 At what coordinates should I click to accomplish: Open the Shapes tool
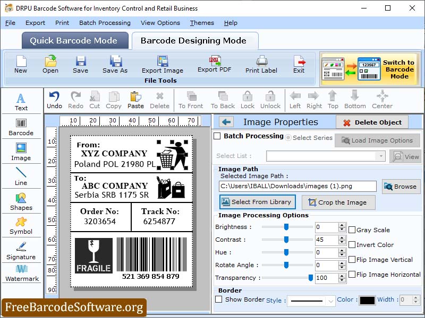21,201
